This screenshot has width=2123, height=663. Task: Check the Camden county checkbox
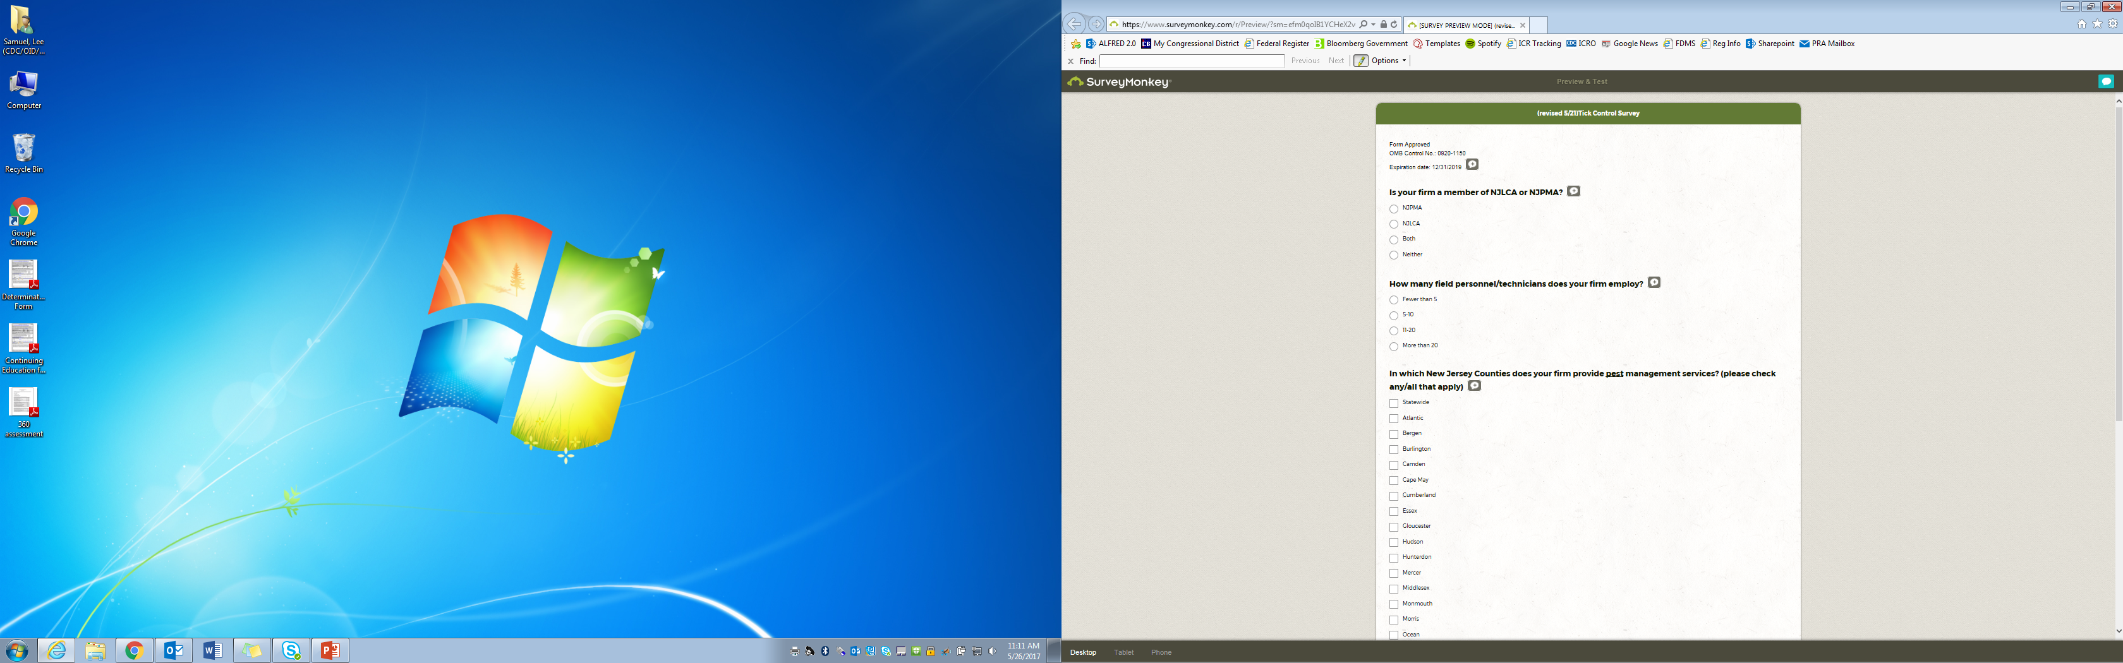(1394, 465)
